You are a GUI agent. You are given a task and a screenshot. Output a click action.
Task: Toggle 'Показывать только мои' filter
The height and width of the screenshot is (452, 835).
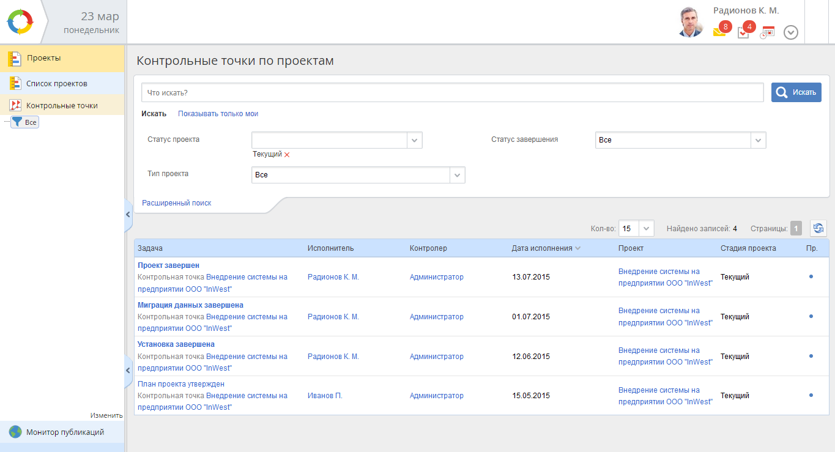pyautogui.click(x=218, y=114)
